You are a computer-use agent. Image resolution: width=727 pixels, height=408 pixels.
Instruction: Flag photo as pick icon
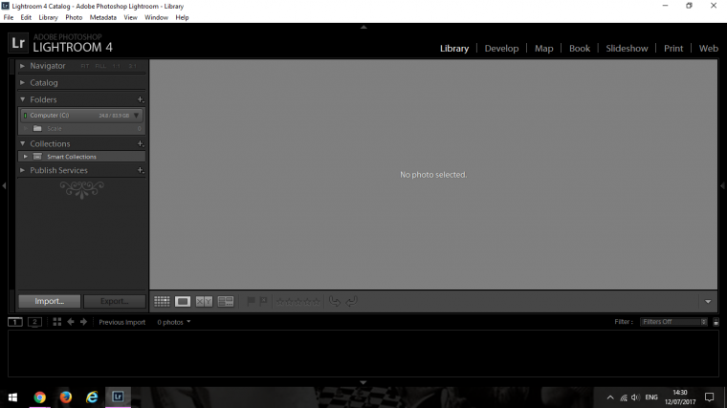point(251,302)
